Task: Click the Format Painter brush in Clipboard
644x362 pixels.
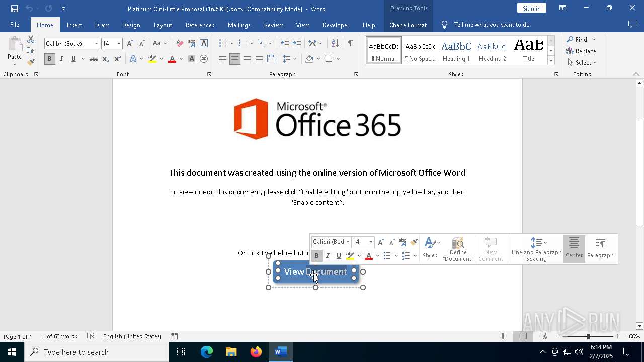Action: (31, 62)
